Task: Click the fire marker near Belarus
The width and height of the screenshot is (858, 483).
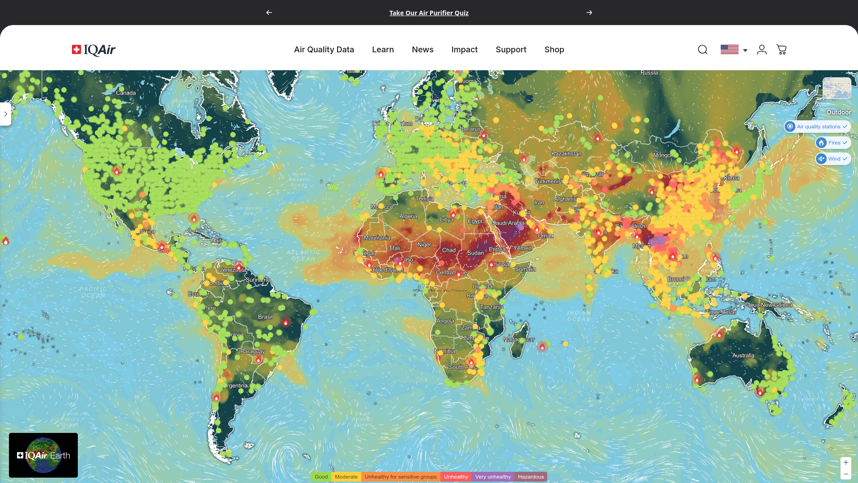Action: click(x=483, y=134)
